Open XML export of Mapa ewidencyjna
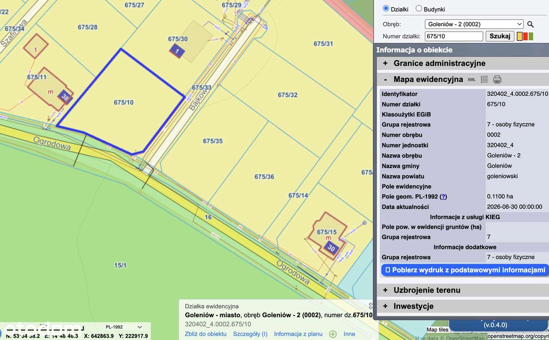Screen dimensions: 549x340 pos(471,80)
